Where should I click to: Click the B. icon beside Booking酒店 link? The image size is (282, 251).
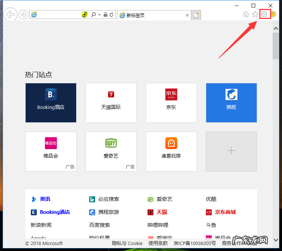(x=34, y=212)
